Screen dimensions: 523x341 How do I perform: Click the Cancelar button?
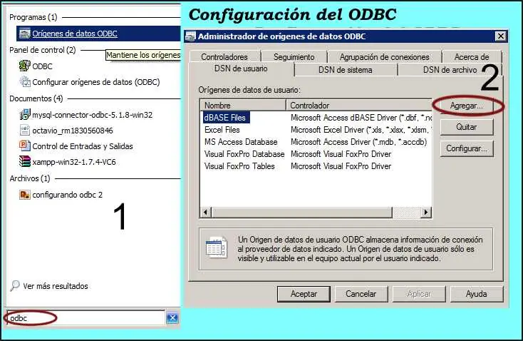(361, 294)
